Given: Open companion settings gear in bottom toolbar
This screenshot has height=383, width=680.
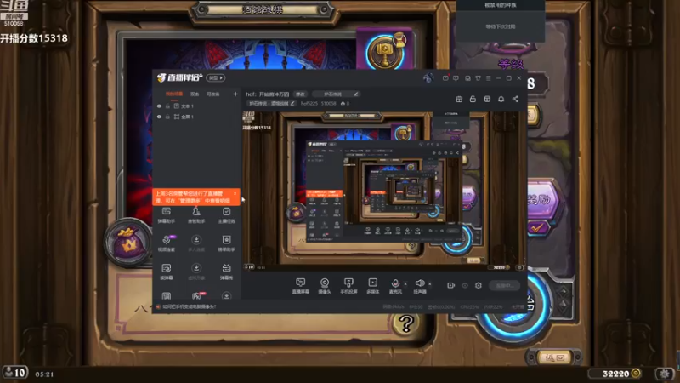Looking at the screenshot, I should [479, 285].
